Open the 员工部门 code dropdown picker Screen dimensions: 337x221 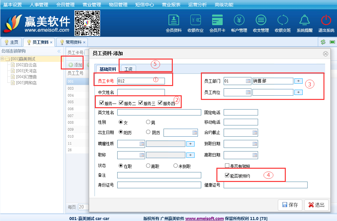click(x=248, y=81)
